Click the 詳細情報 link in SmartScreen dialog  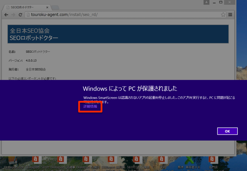(x=90, y=106)
